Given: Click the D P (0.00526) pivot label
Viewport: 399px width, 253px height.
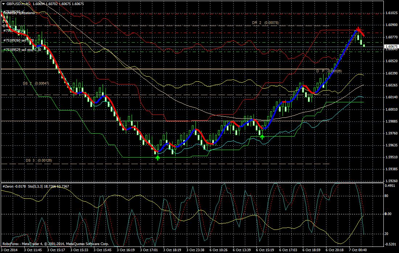Looking at the screenshot, I should pos(329,71).
